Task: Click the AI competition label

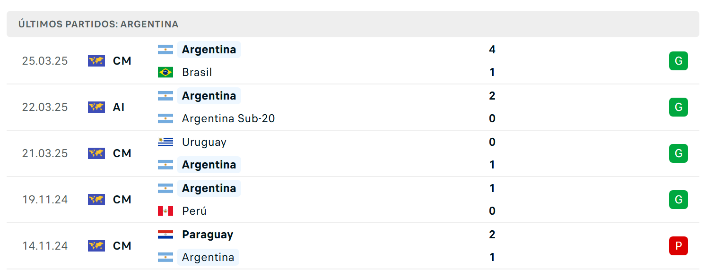Action: 119,107
